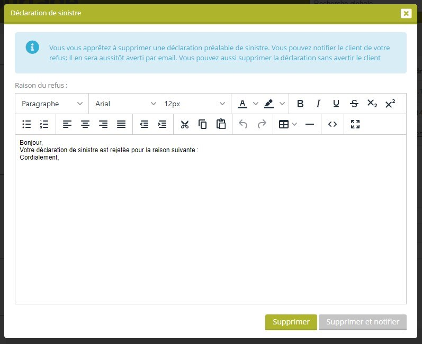Justify the paragraph text
The height and width of the screenshot is (344, 422).
pyautogui.click(x=121, y=124)
